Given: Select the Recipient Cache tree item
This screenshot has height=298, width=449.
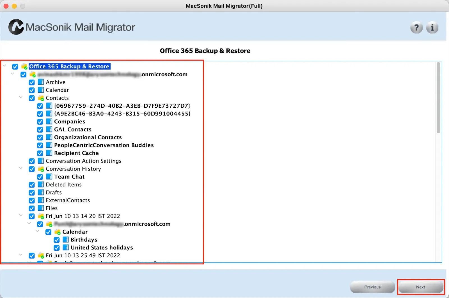Looking at the screenshot, I should (76, 153).
